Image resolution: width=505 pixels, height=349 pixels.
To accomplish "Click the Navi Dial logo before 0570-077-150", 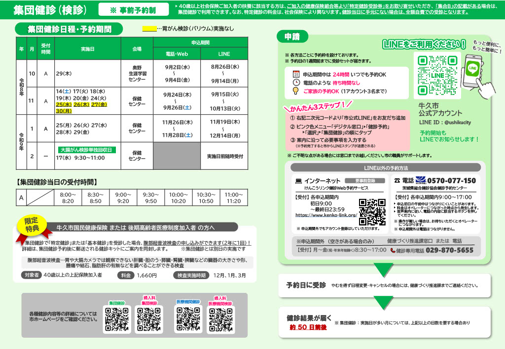I will (421, 180).
